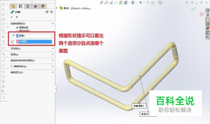Click the panel splitter collapse handle

coord(56,89)
